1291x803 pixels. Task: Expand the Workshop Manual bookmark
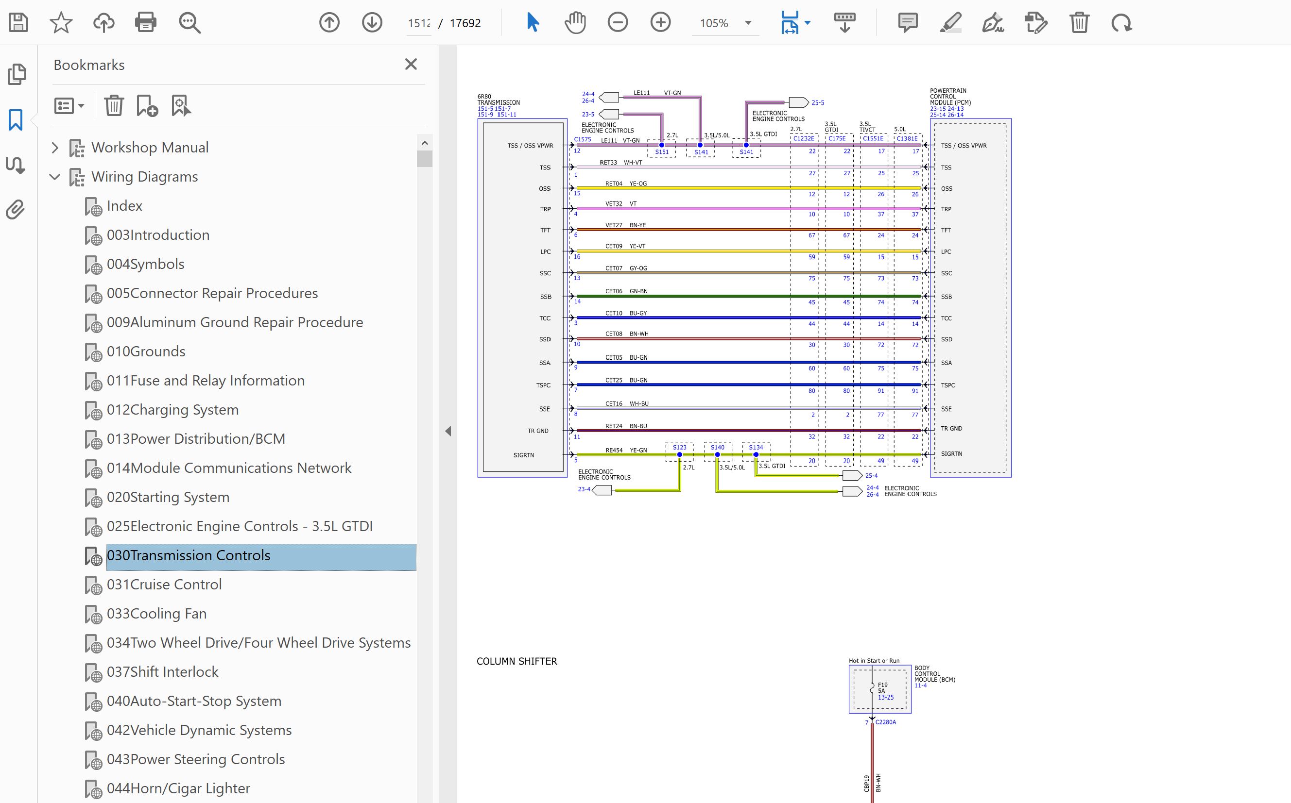[55, 148]
